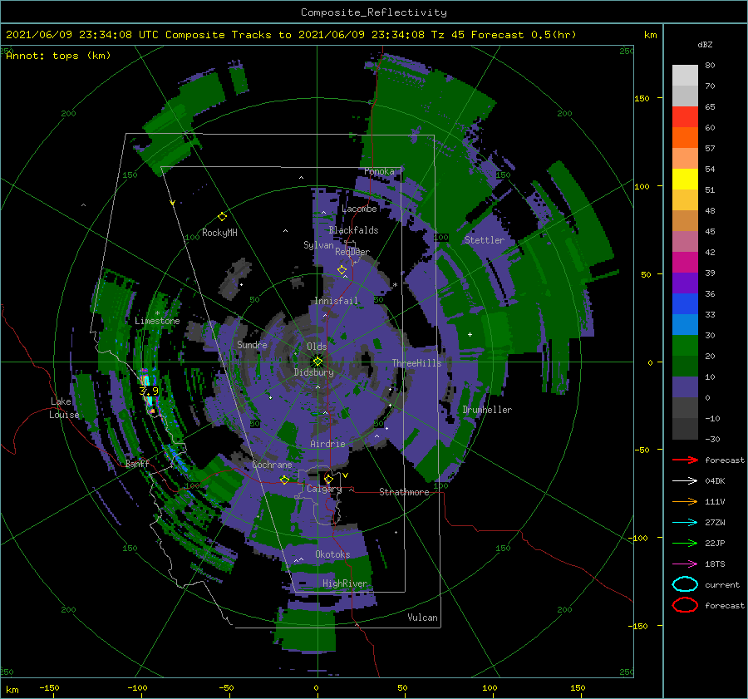Click the Sylvan map label

[318, 245]
